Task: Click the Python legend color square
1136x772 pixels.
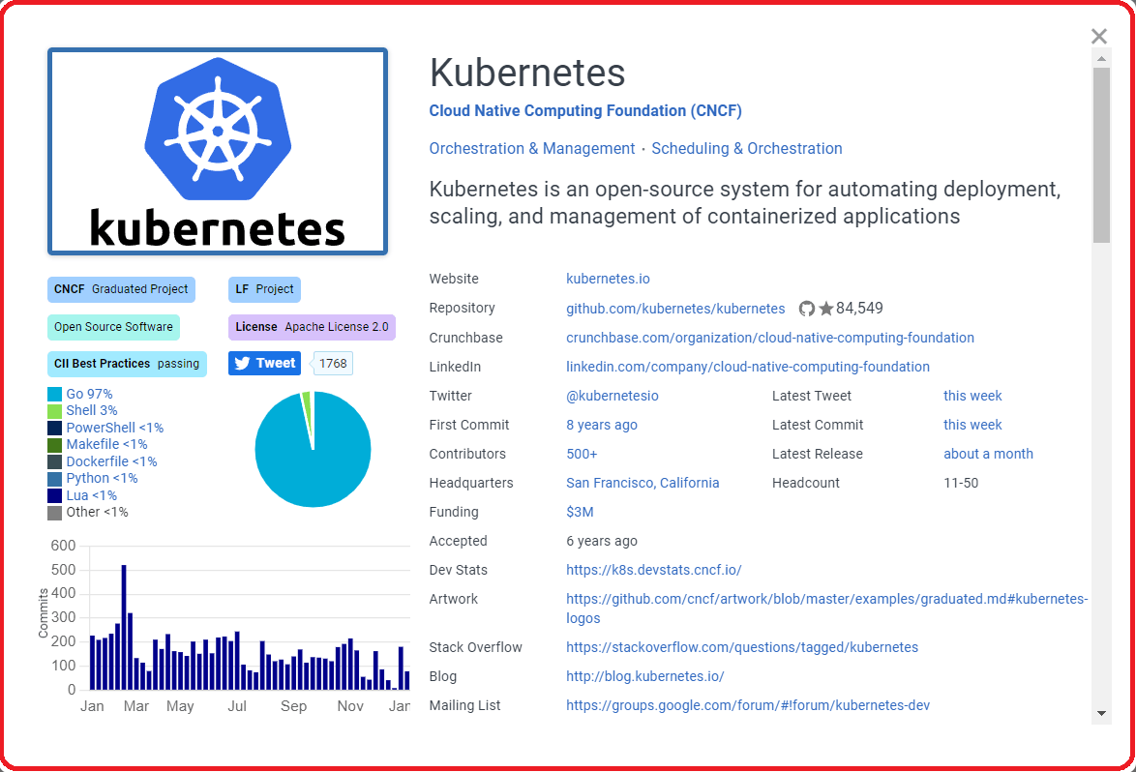Action: [54, 479]
